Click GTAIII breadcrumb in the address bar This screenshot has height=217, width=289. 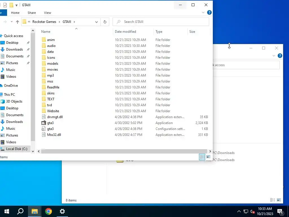[67, 22]
